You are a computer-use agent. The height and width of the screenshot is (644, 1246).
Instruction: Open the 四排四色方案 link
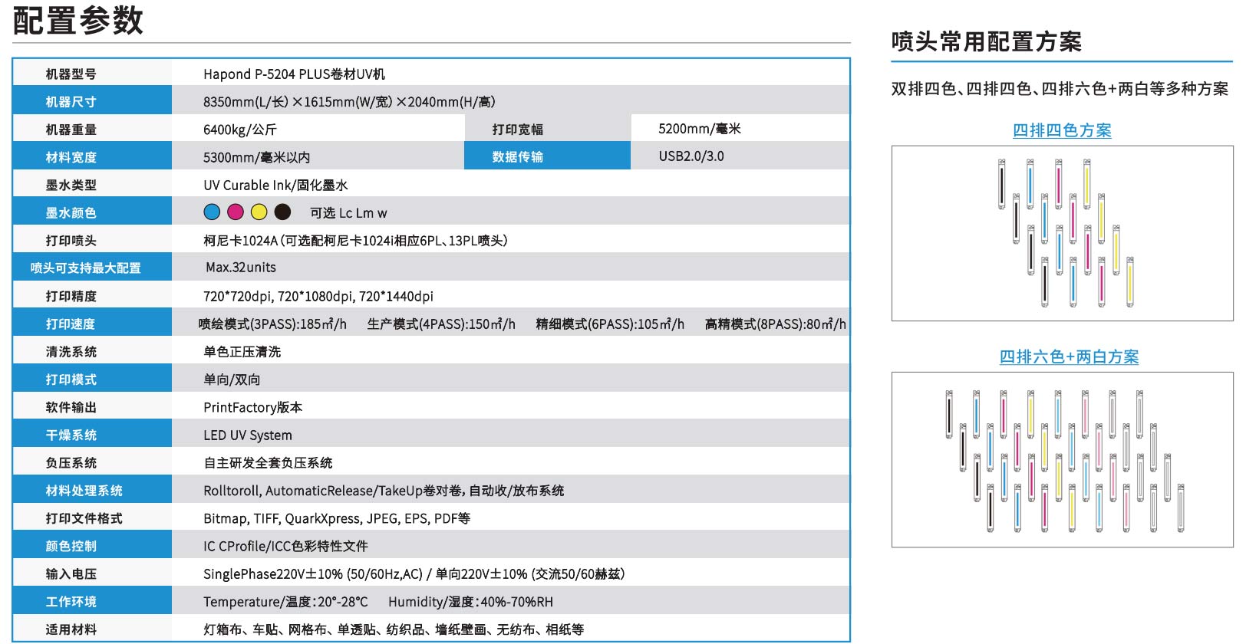pyautogui.click(x=1062, y=130)
